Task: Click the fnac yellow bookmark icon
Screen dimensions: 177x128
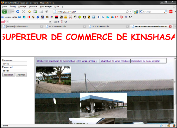Action: (x=66, y=17)
